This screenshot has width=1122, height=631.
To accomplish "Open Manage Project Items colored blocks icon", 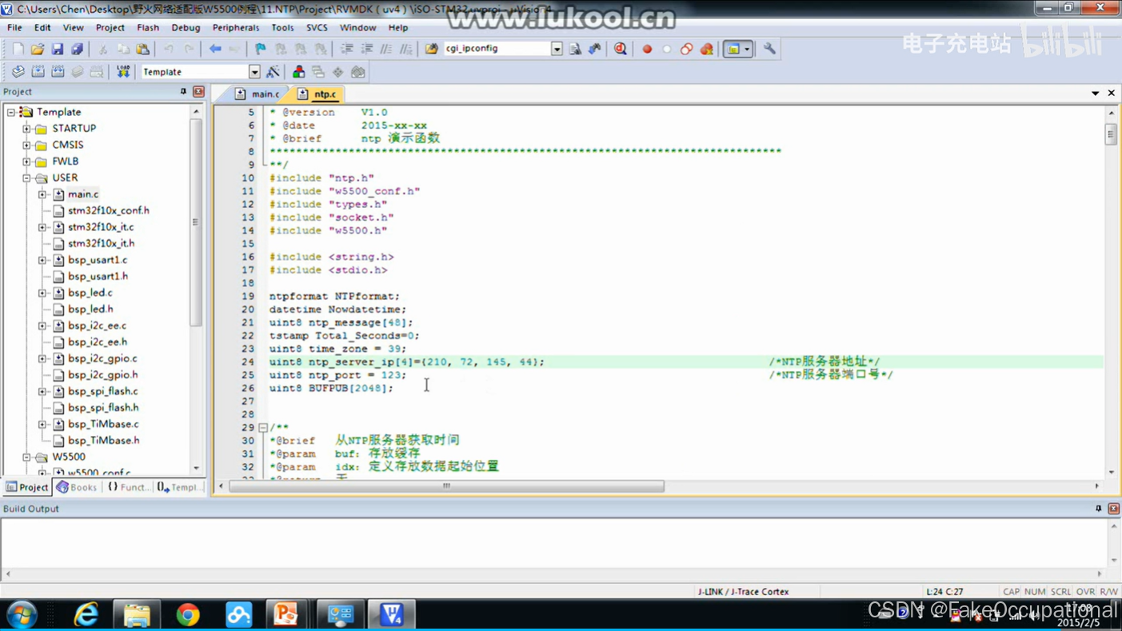I will point(299,72).
